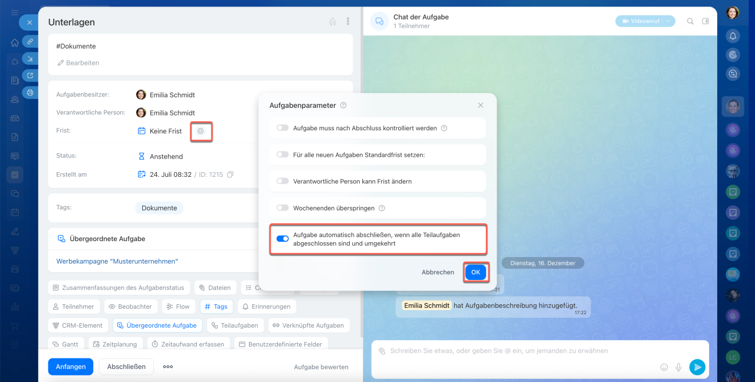Select the Gantt chip

pos(66,344)
